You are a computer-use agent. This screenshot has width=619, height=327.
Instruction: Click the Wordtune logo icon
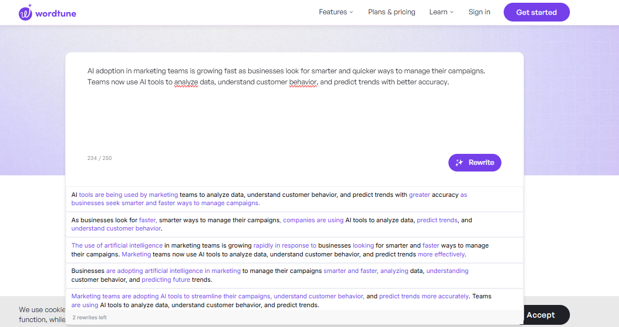point(25,13)
